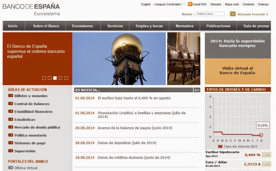The image size is (276, 171).
Task: Click the Tipos de Interés y de Cambio header
Action: (238, 89)
